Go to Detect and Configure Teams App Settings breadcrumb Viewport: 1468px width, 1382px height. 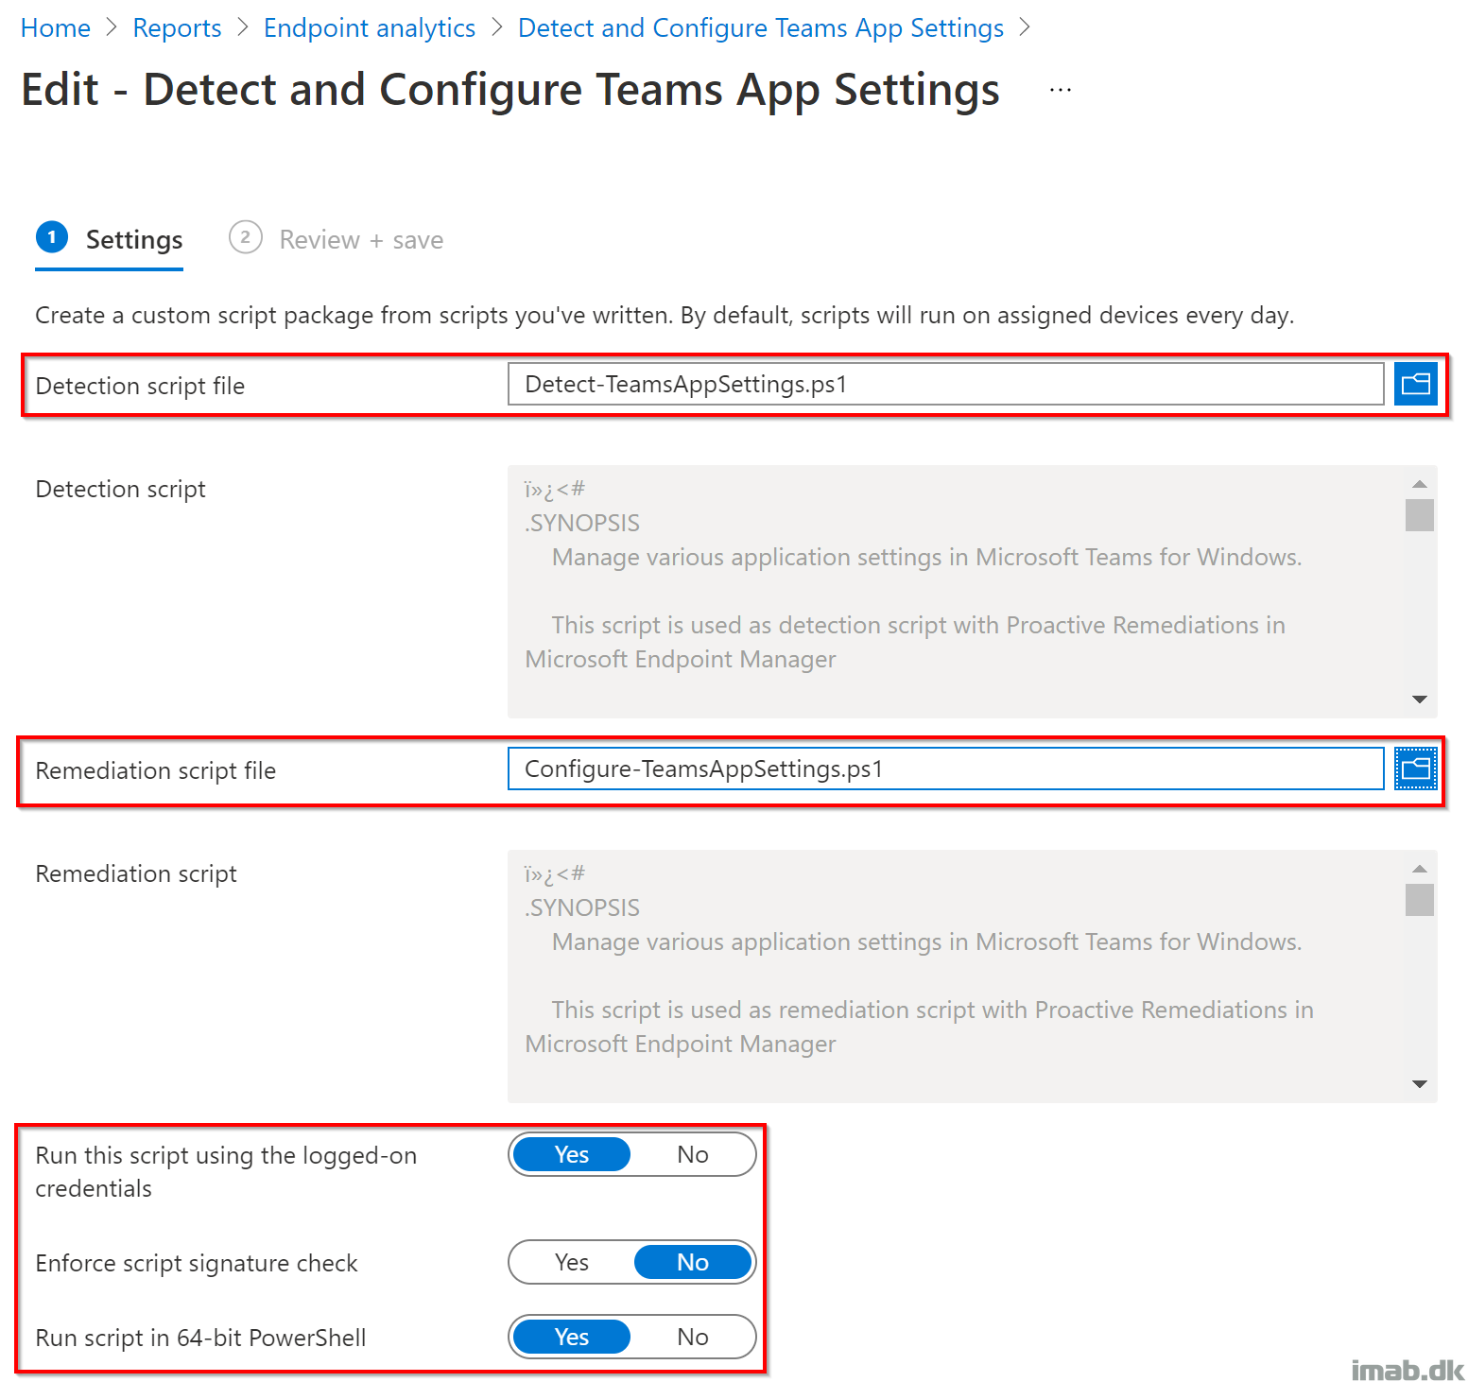coord(761,28)
